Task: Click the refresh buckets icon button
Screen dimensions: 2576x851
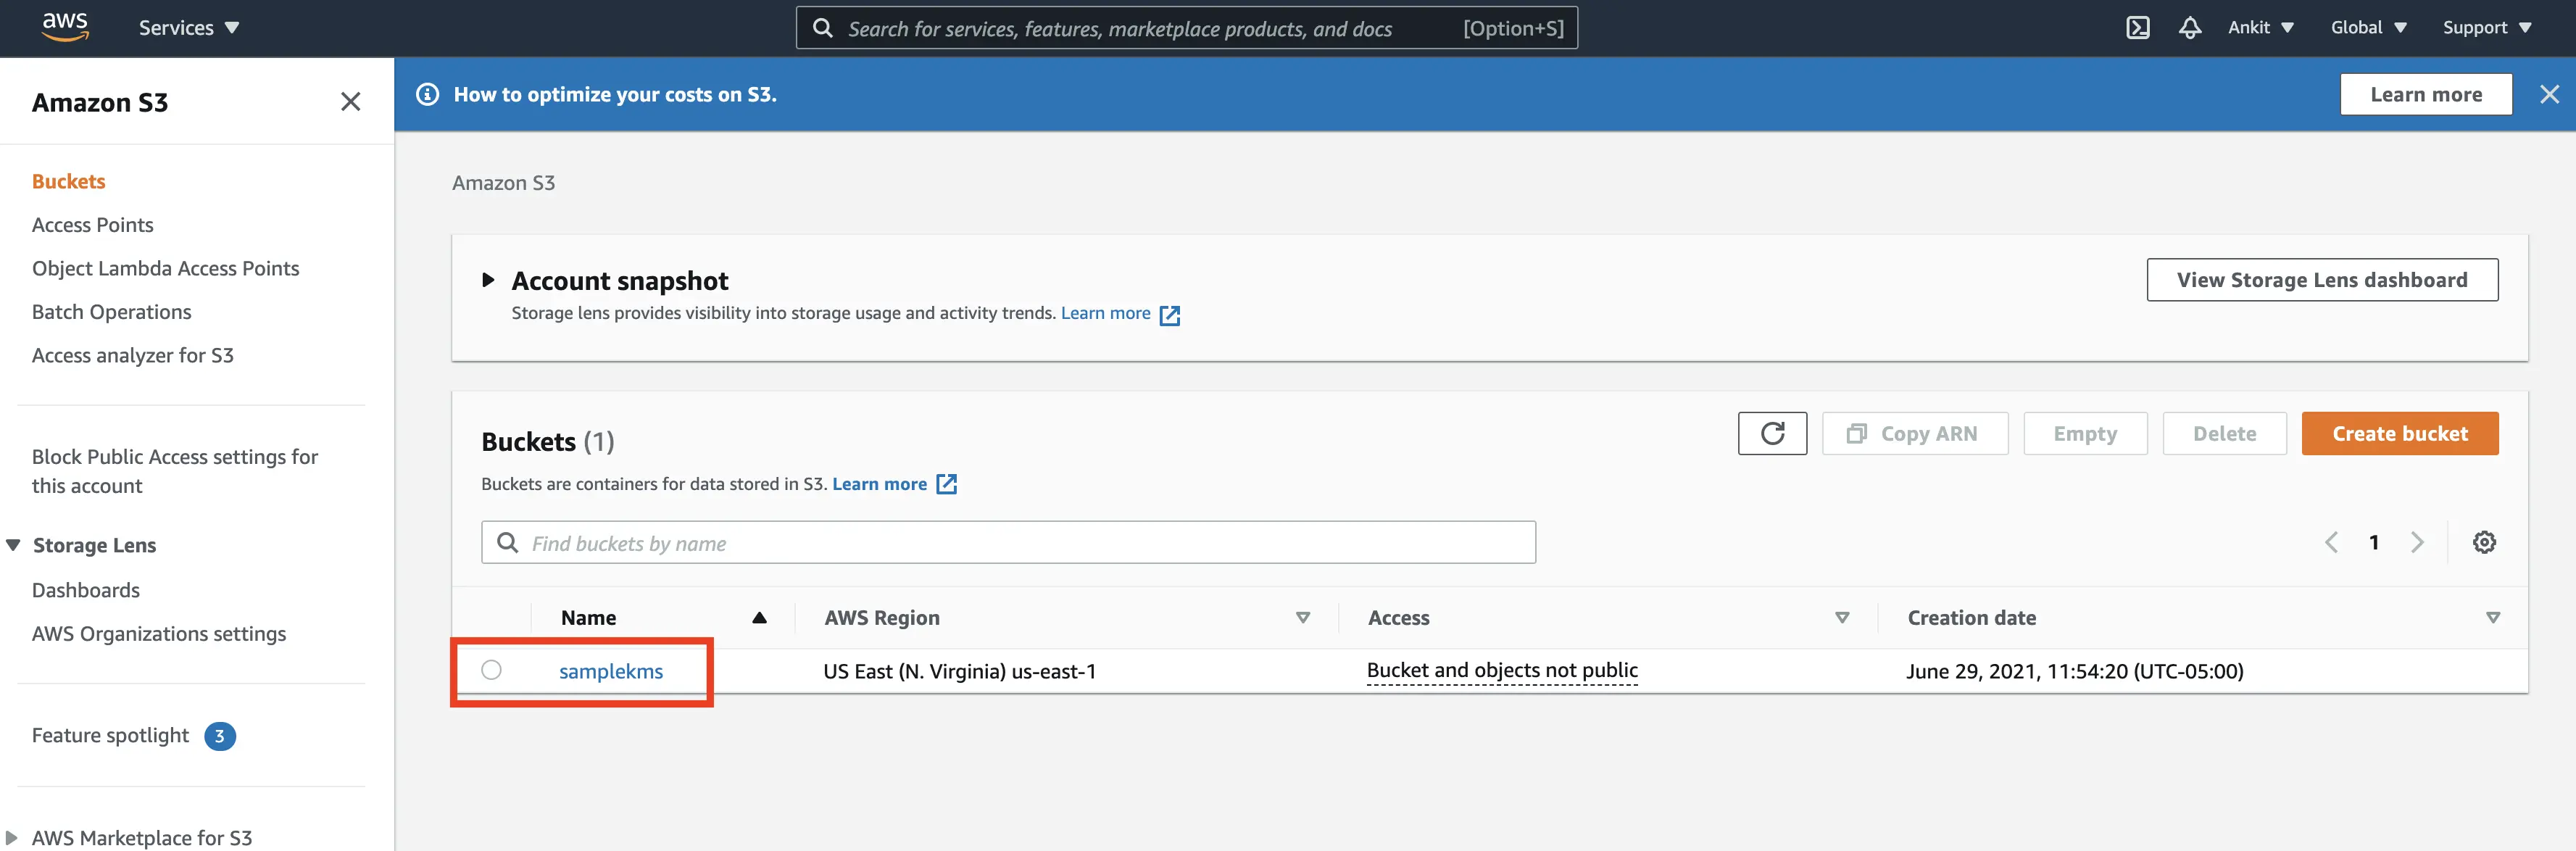Action: [x=1771, y=434]
